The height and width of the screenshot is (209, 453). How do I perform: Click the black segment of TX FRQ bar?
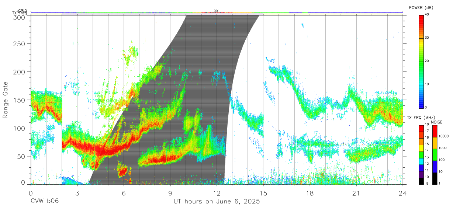(x=421, y=181)
